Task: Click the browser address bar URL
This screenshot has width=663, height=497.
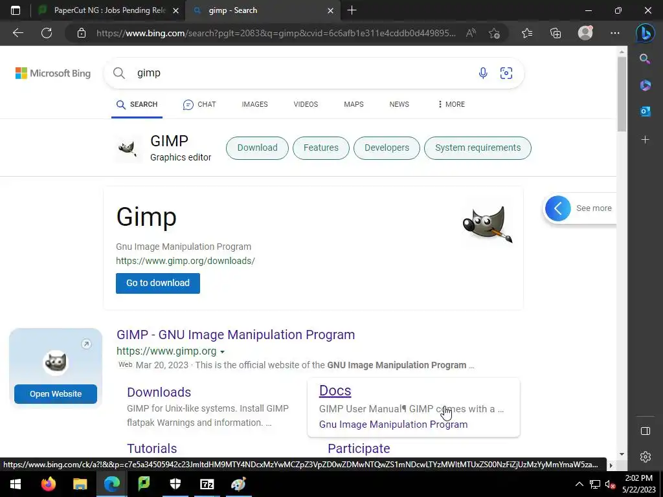Action: 276,33
